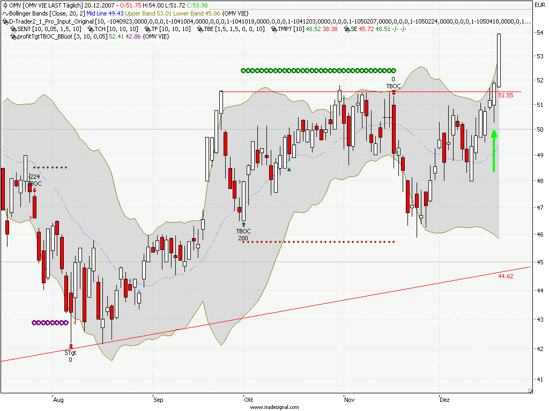Select the TF [10, 10, 10] label
Viewport: 549px width, 411px height.
coord(171,29)
